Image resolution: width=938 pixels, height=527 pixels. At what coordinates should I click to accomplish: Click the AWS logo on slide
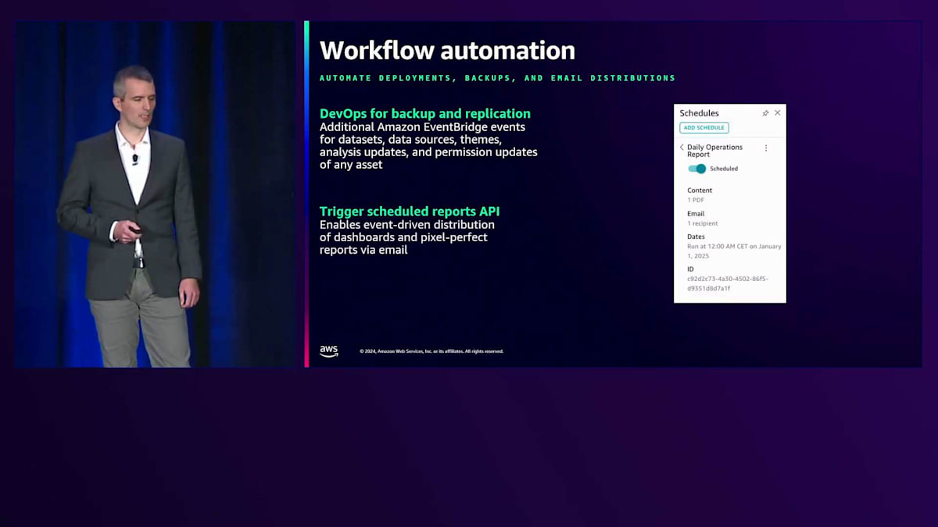tap(329, 351)
